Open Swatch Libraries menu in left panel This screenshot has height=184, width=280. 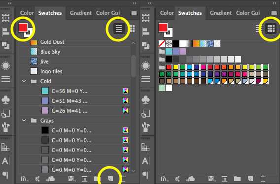(24, 179)
